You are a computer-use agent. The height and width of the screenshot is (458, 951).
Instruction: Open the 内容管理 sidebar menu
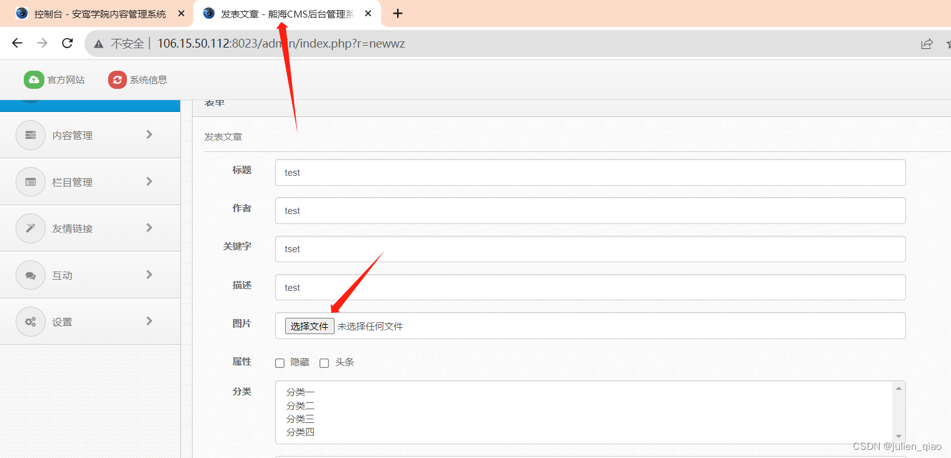pyautogui.click(x=90, y=135)
